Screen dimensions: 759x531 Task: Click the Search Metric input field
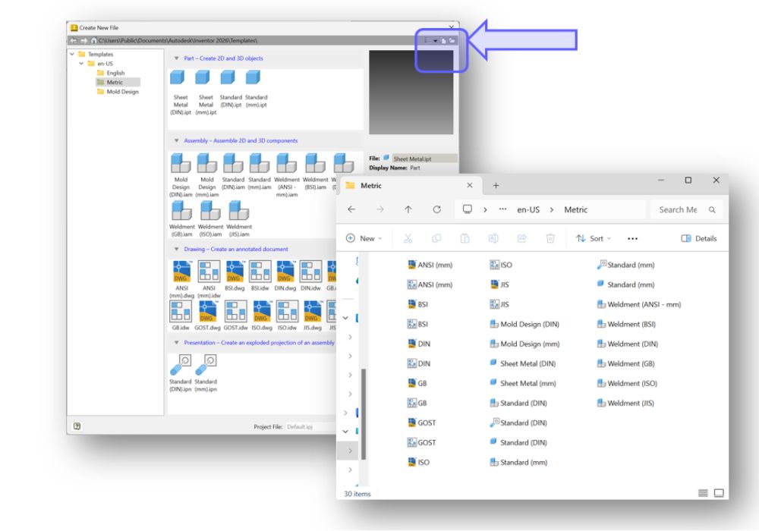[x=680, y=209]
